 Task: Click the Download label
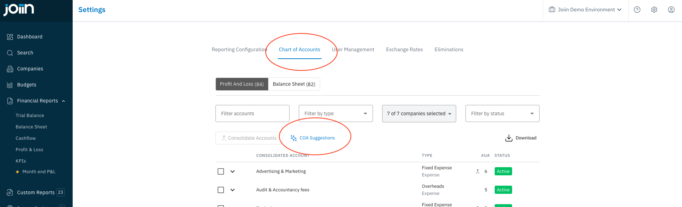526,138
